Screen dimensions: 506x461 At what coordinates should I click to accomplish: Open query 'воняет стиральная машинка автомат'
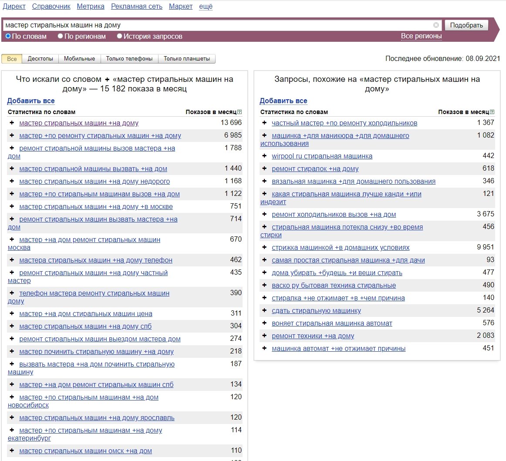tap(332, 323)
